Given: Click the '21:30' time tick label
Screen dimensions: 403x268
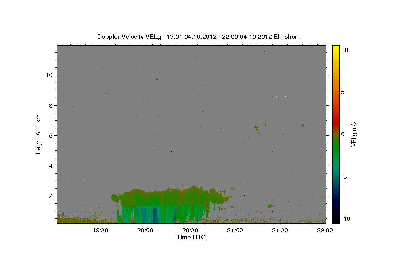Looking at the screenshot, I should click(280, 231).
